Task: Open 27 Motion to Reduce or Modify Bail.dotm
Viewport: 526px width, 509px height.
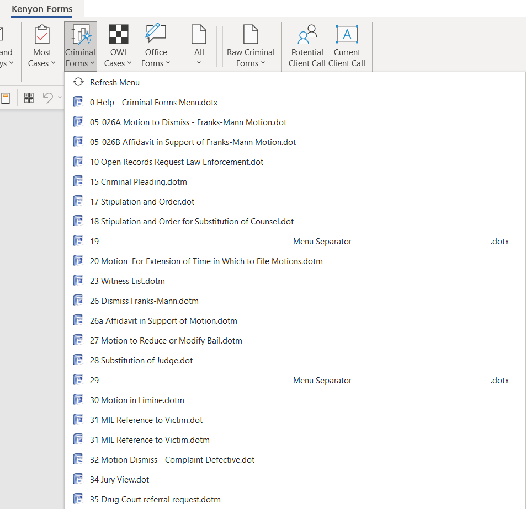Action: 295,340
